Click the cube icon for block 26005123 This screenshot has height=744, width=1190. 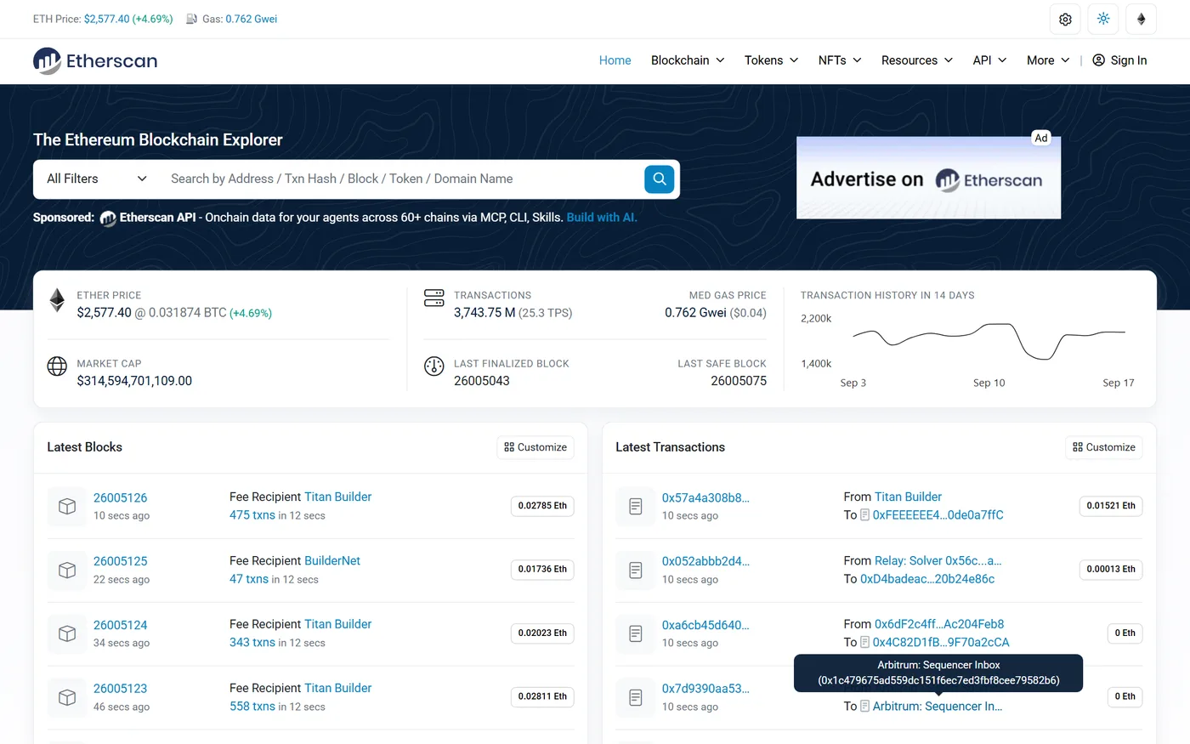67,697
